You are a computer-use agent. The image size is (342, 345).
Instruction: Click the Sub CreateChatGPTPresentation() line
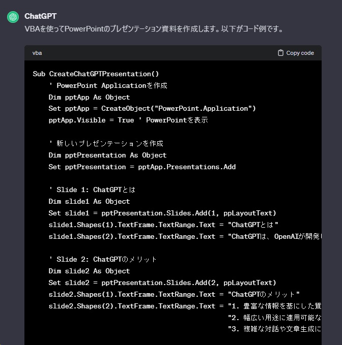(x=96, y=74)
